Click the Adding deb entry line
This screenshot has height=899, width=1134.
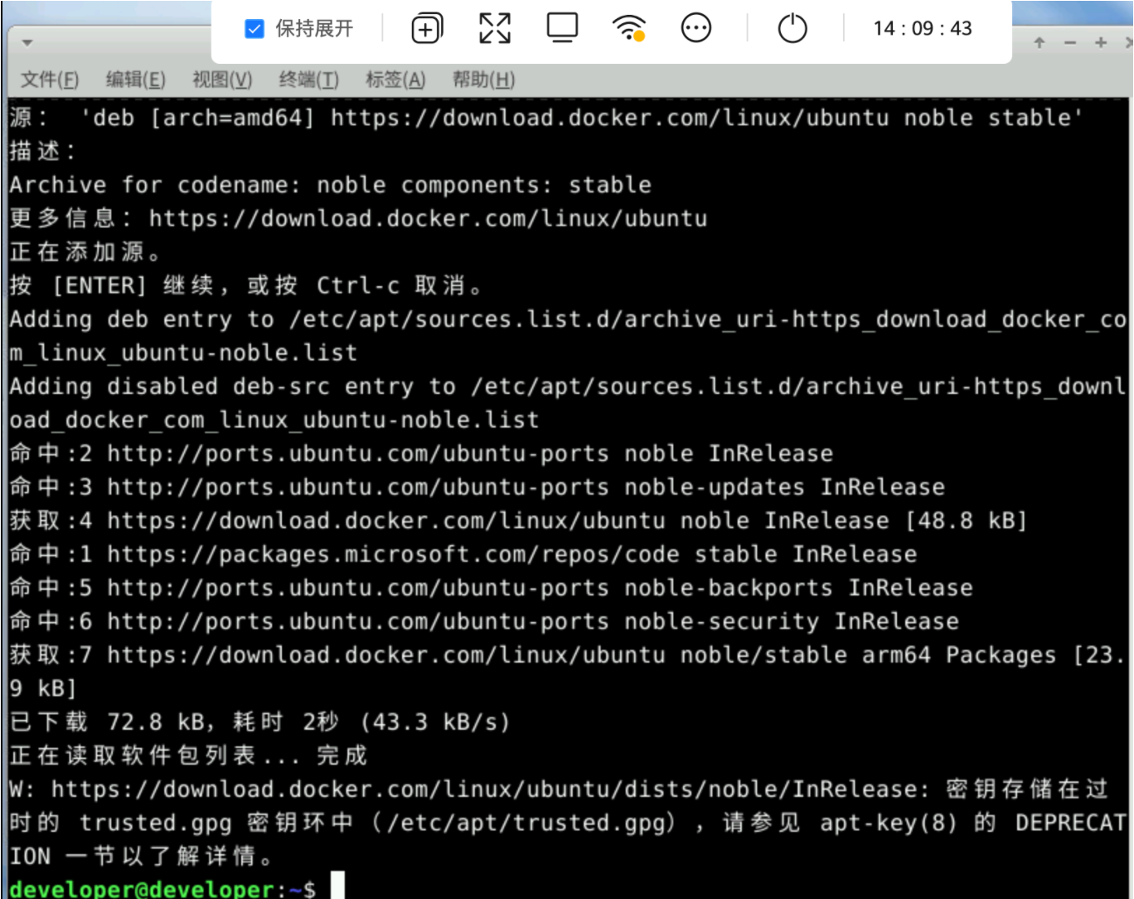pyautogui.click(x=567, y=336)
